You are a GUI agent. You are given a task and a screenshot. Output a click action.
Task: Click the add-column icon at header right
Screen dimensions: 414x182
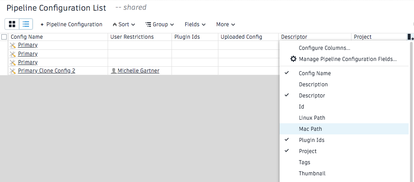coord(410,37)
